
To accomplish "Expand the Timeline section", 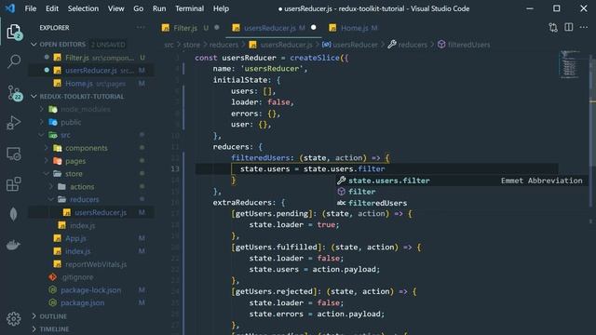I will pyautogui.click(x=54, y=328).
